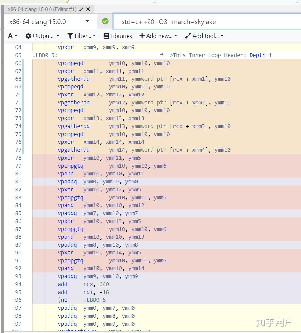Click the pencil rename icon on editor tab
The width and height of the screenshot is (301, 333).
[81, 9]
